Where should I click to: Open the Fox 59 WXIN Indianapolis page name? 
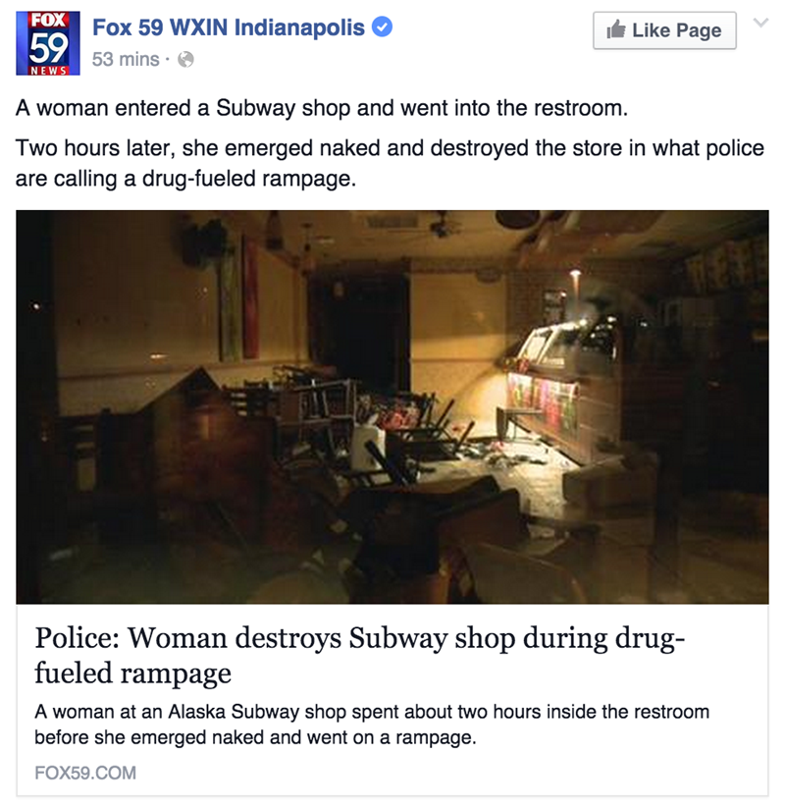[x=229, y=27]
